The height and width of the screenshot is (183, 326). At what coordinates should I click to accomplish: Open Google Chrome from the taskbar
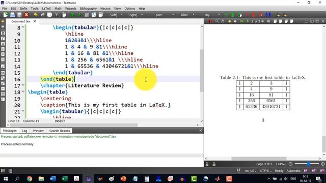30,178
